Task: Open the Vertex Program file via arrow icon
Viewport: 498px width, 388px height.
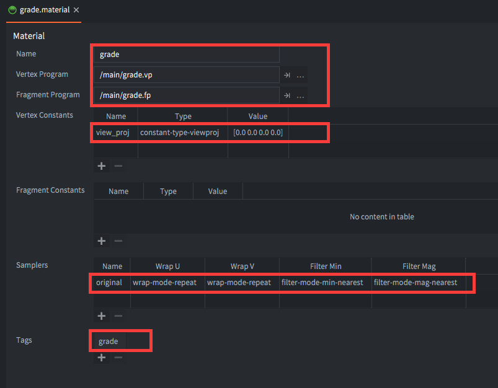Action: (287, 75)
